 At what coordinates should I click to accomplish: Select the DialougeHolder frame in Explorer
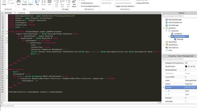click(x=180, y=36)
